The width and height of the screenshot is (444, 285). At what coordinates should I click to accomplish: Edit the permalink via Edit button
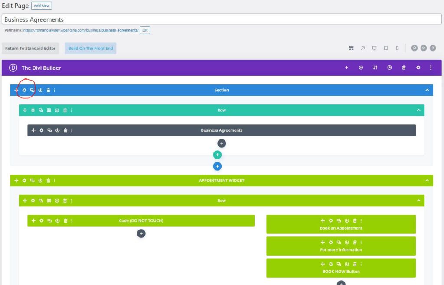pyautogui.click(x=145, y=30)
